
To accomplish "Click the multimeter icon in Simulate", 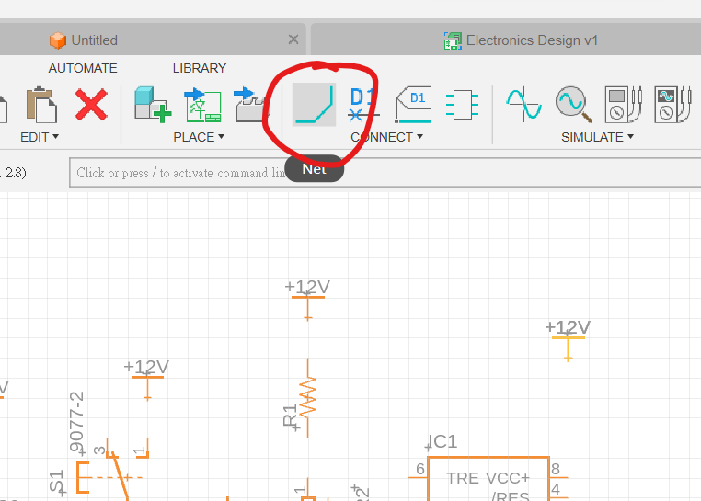I will [616, 104].
